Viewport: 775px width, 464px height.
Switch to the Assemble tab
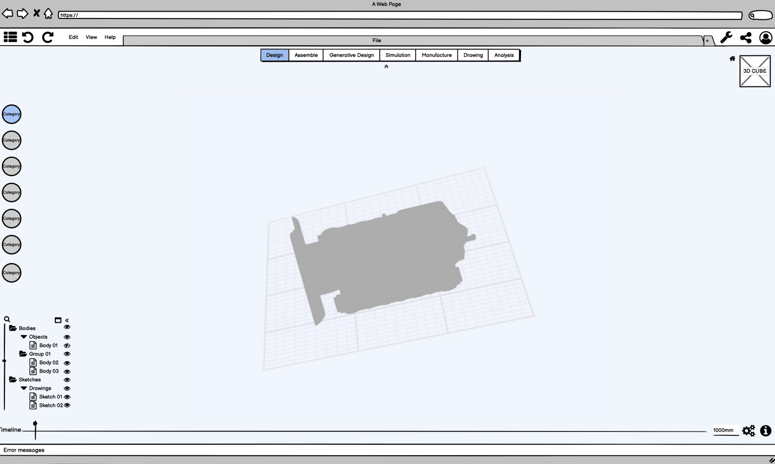(306, 55)
